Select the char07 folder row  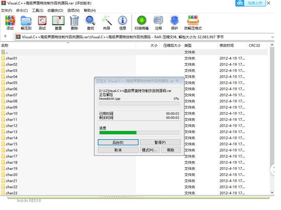[x=134, y=95]
